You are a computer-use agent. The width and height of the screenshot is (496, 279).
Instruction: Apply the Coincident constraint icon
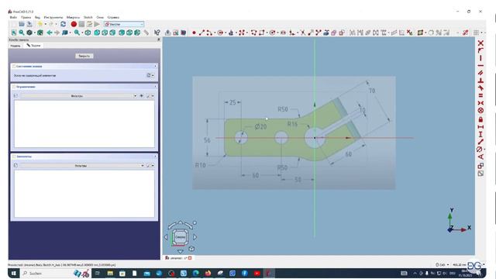[480, 43]
